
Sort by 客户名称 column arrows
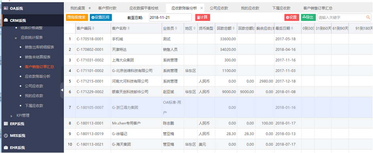click(x=129, y=28)
